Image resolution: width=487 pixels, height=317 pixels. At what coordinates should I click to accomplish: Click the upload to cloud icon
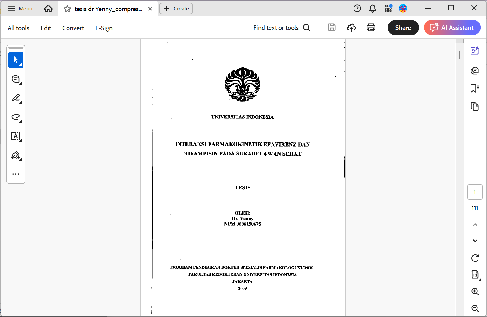click(x=351, y=28)
